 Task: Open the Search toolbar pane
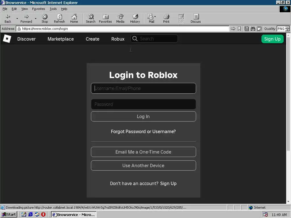click(x=91, y=18)
